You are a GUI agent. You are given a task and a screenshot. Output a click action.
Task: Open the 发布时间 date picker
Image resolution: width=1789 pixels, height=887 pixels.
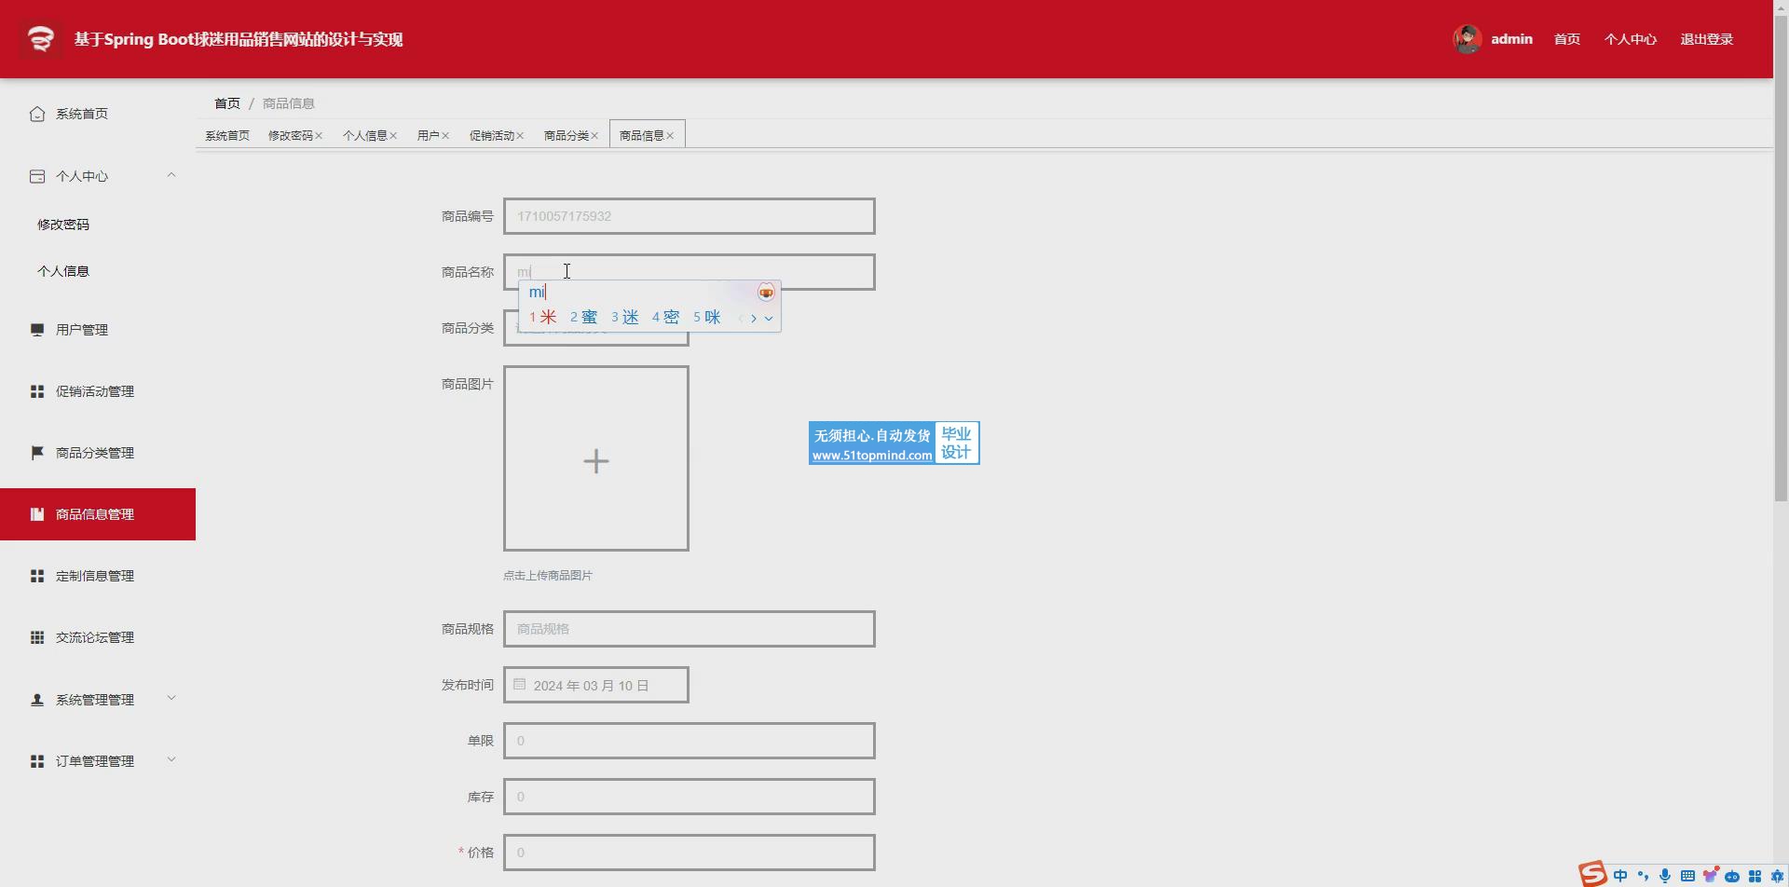[x=596, y=685]
